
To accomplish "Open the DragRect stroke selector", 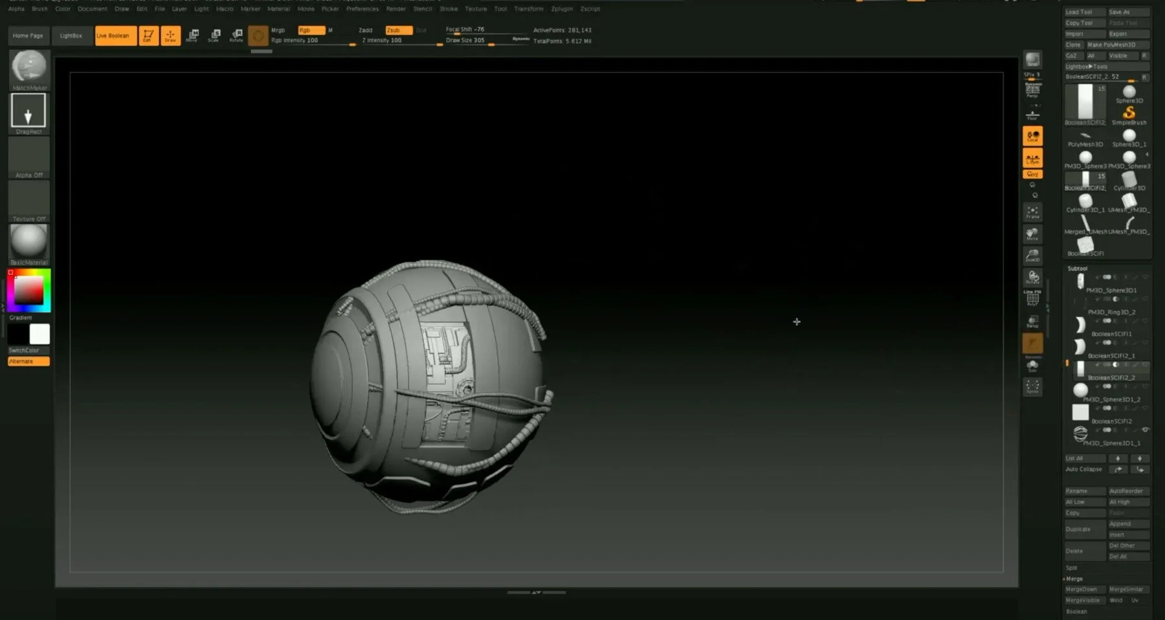I will point(28,113).
